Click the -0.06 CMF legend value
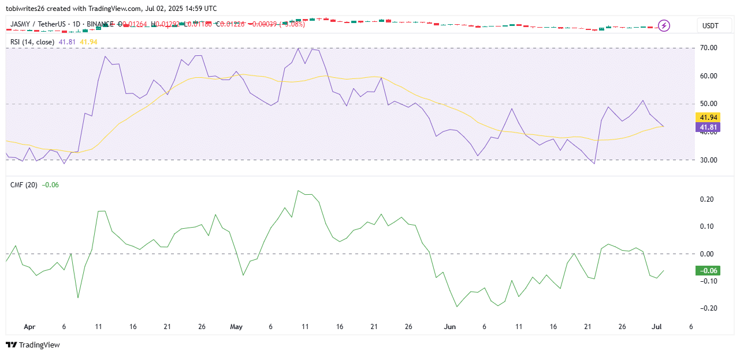 click(x=50, y=185)
